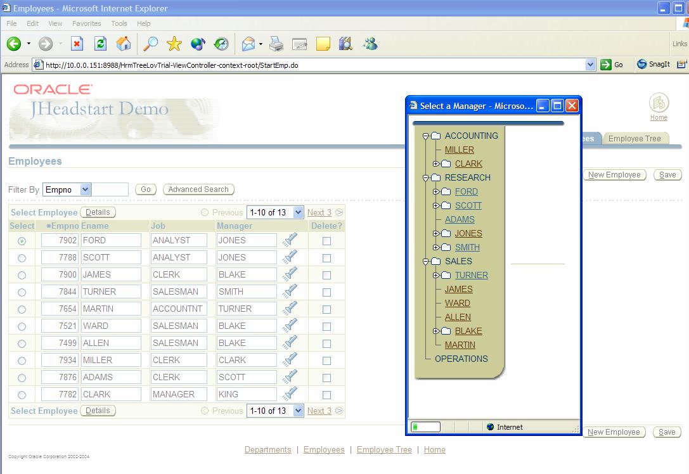Collapse the ACCOUNTING tree node
This screenshot has height=474, width=689.
426,136
